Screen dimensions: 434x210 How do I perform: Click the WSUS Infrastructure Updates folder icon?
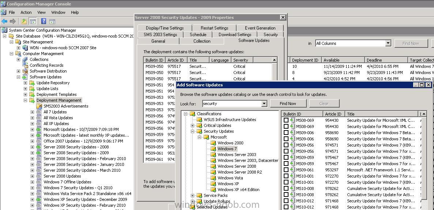coord(199,120)
